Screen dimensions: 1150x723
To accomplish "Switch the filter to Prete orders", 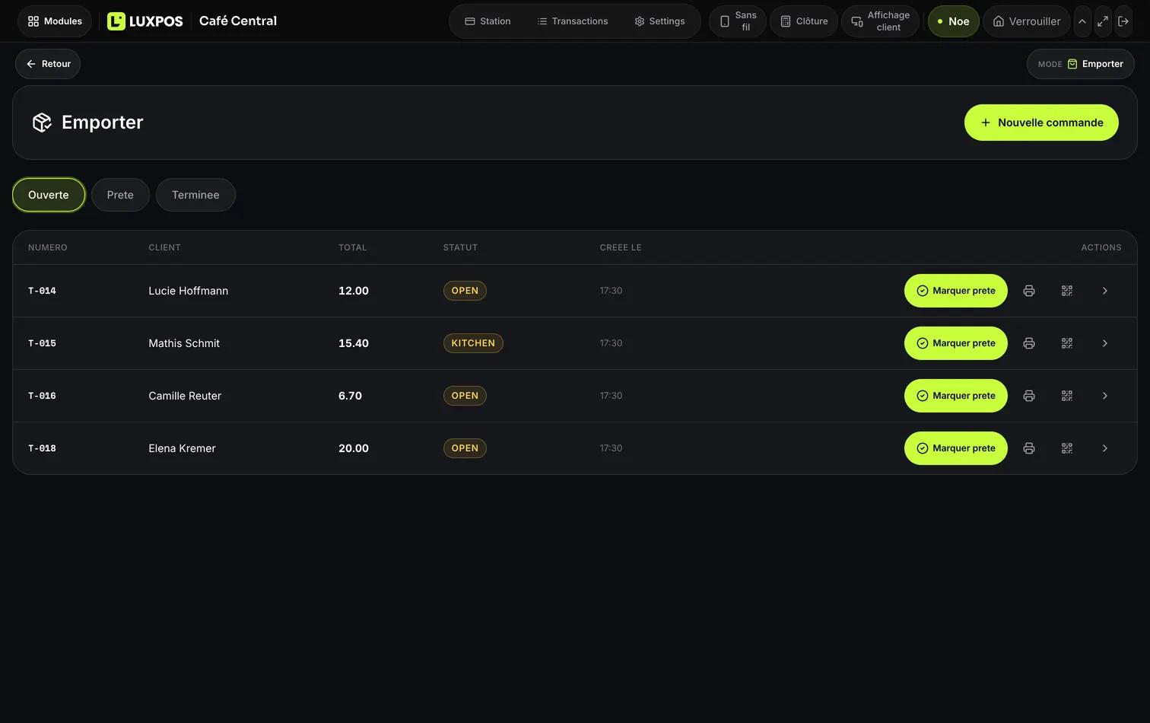I will [x=120, y=195].
